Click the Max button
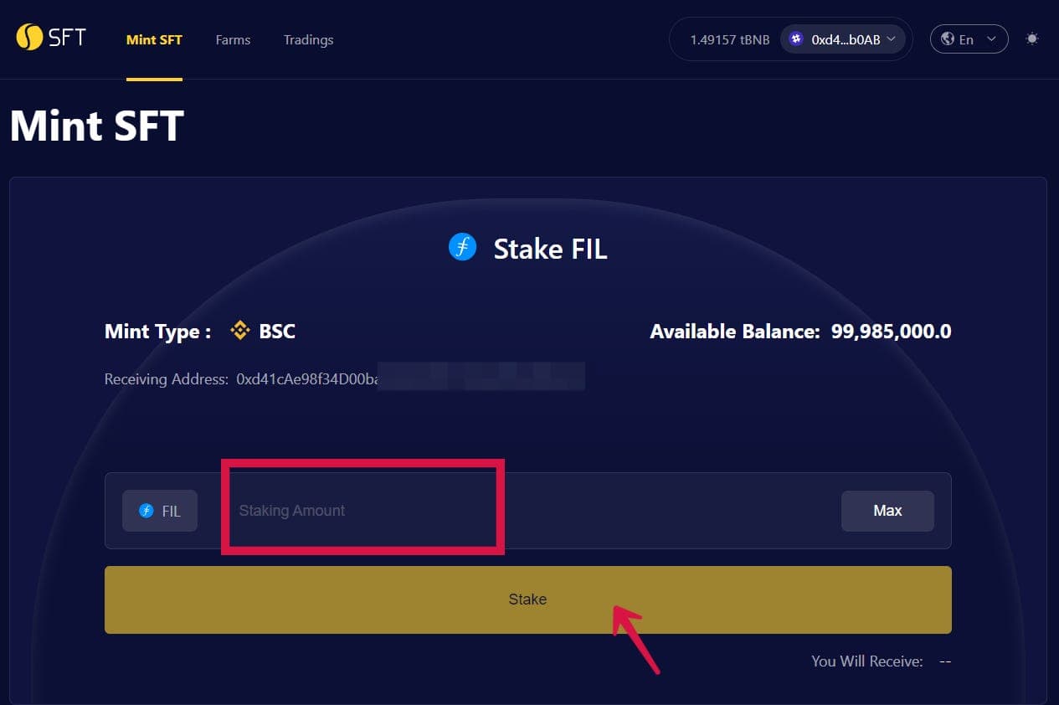This screenshot has height=705, width=1059. tap(887, 511)
